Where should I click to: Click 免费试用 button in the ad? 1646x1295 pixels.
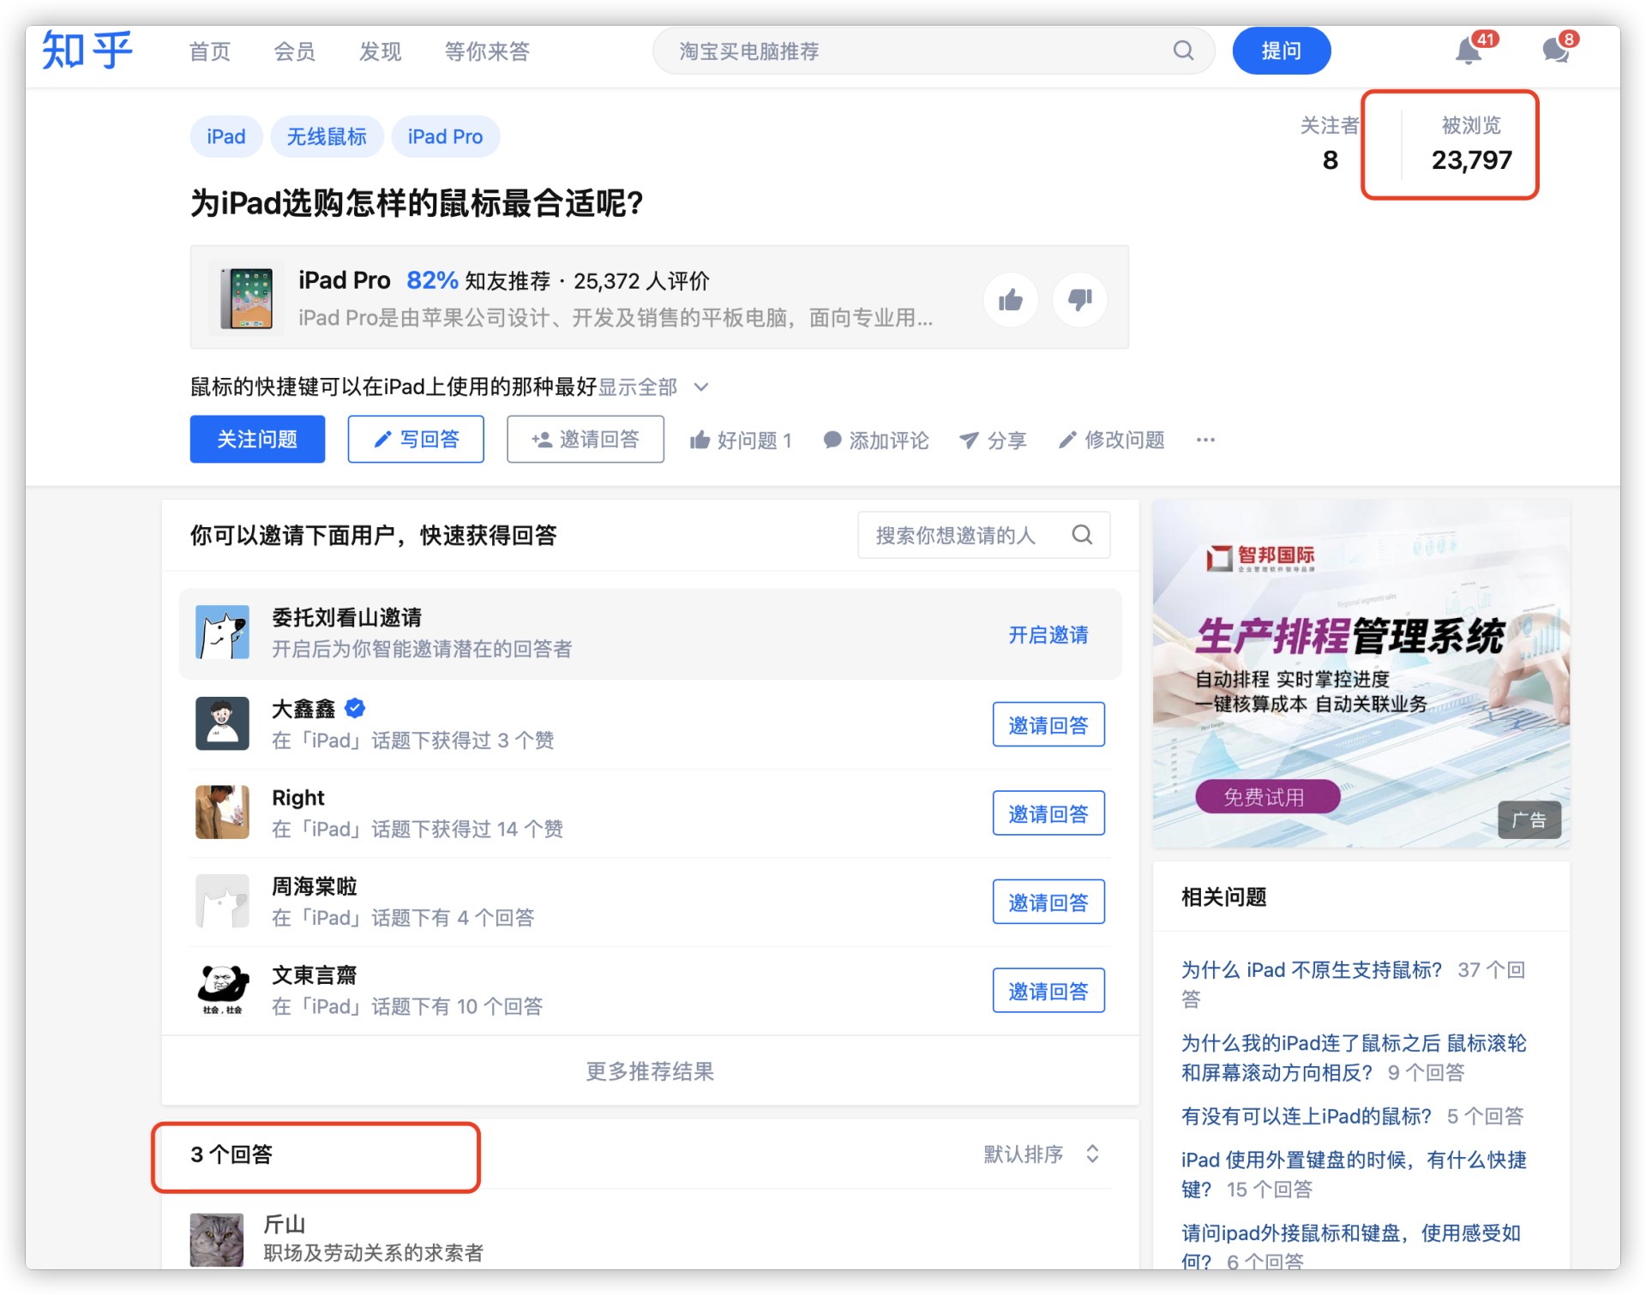coord(1267,796)
